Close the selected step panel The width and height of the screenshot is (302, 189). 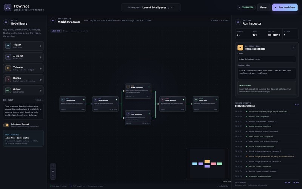point(293,48)
